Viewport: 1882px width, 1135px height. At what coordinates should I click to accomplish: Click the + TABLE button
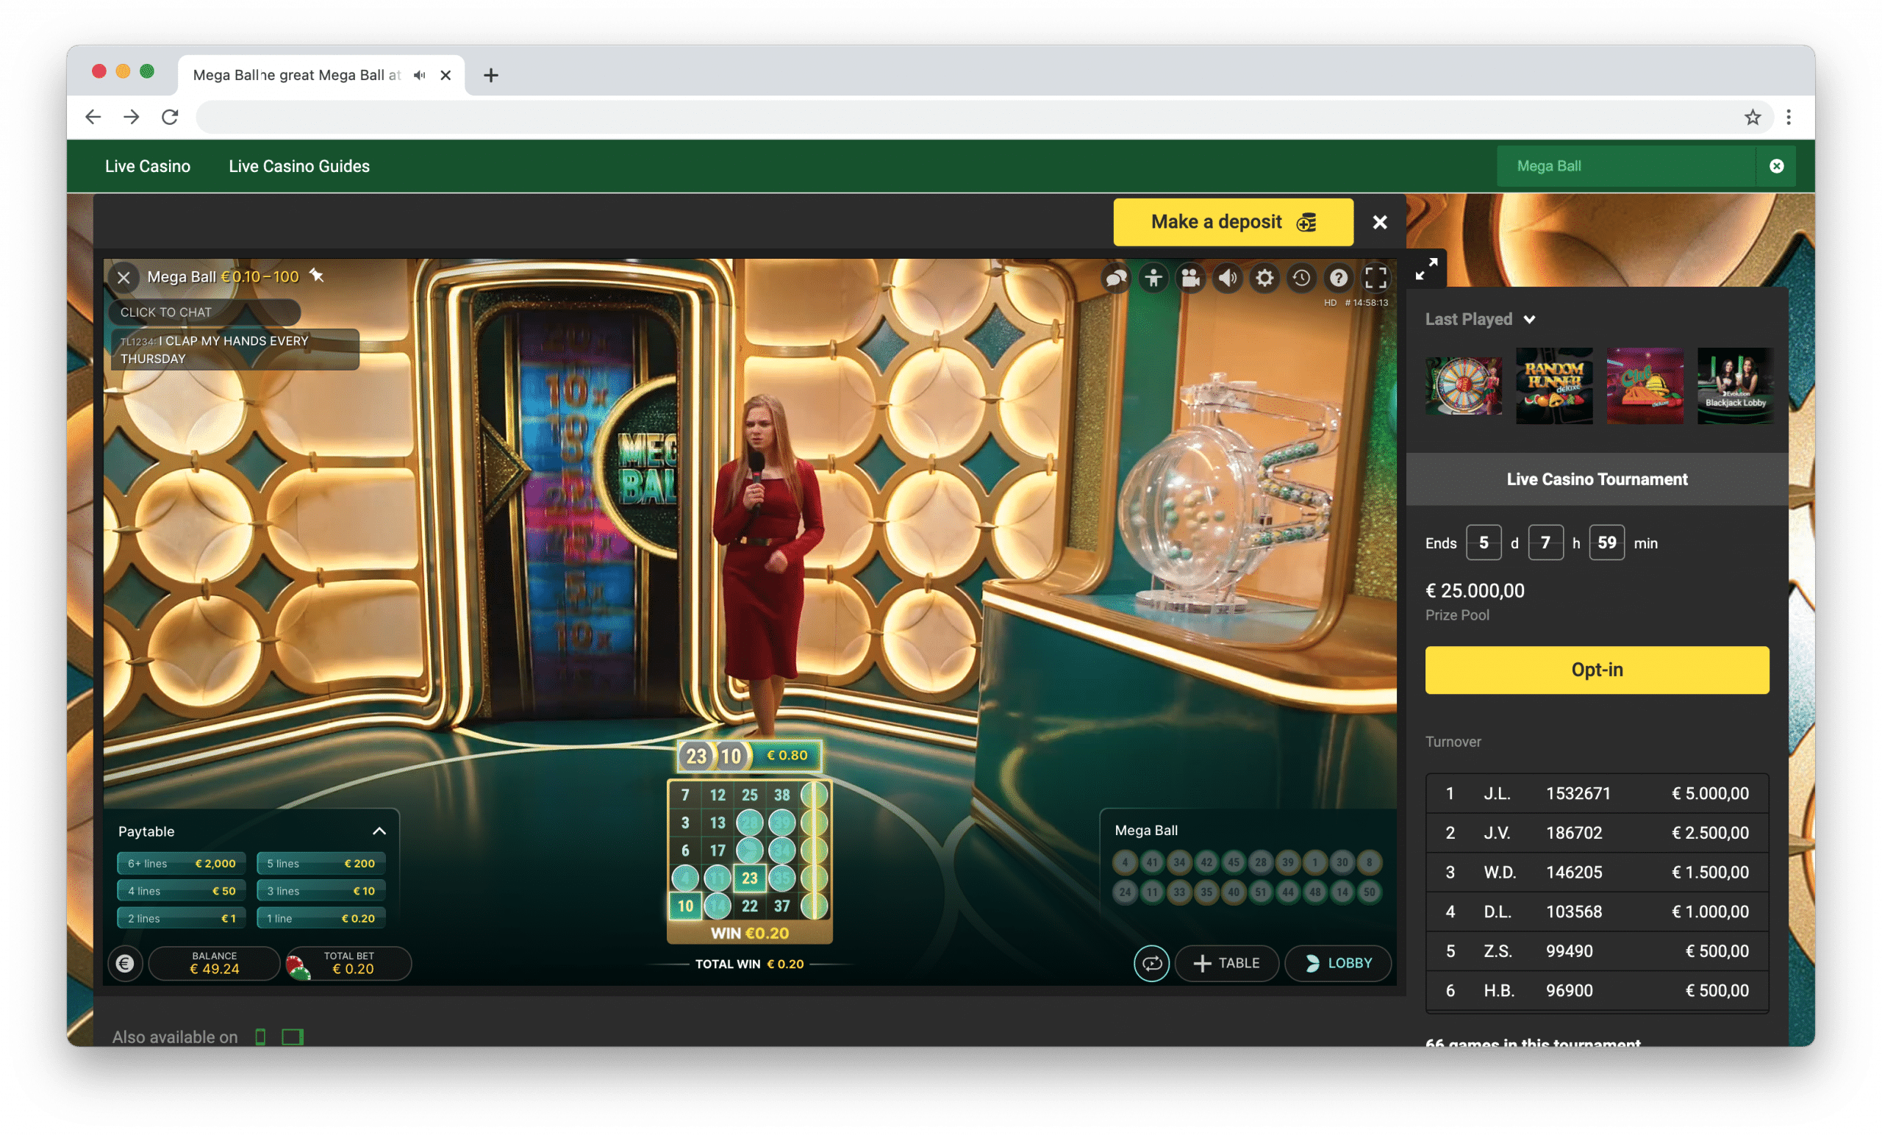[x=1227, y=963]
